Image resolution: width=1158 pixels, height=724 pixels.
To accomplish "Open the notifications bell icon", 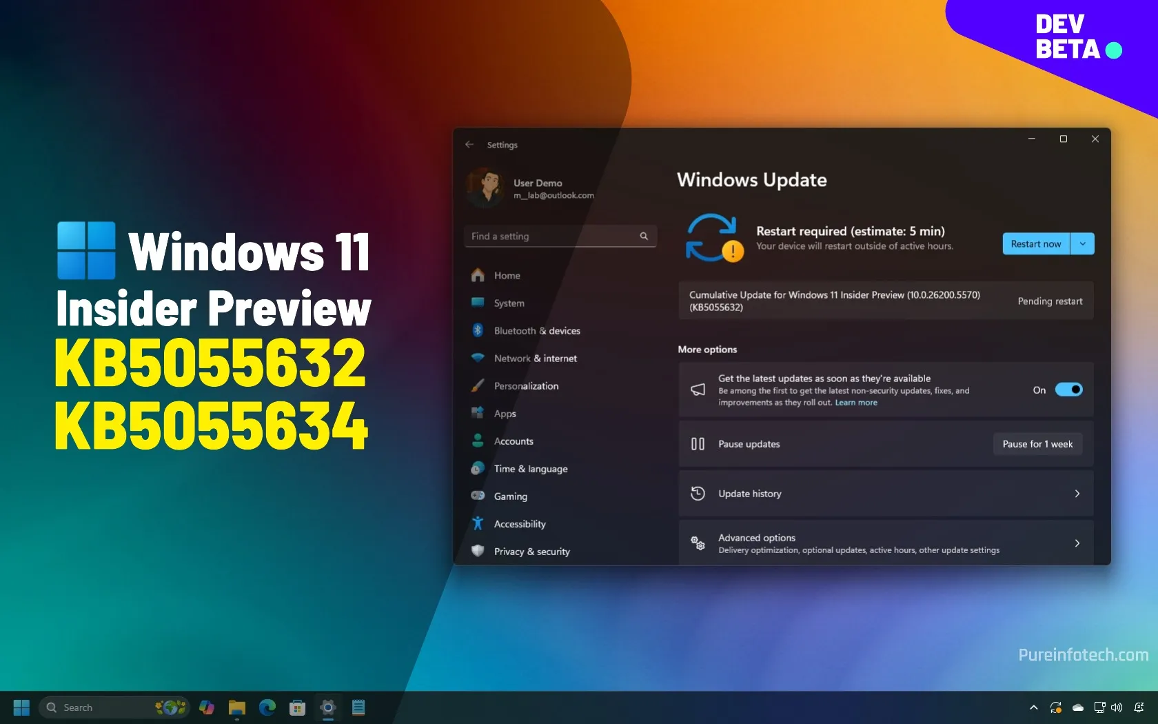I will pyautogui.click(x=1139, y=707).
